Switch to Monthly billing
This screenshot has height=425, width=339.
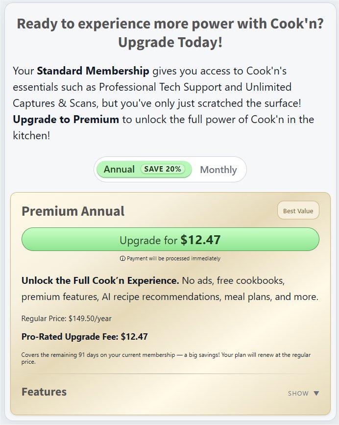(218, 170)
